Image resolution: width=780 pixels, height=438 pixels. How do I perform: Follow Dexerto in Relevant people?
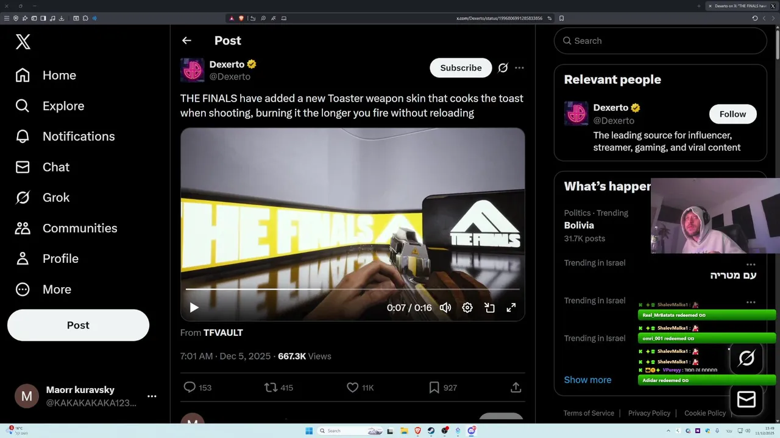click(732, 114)
